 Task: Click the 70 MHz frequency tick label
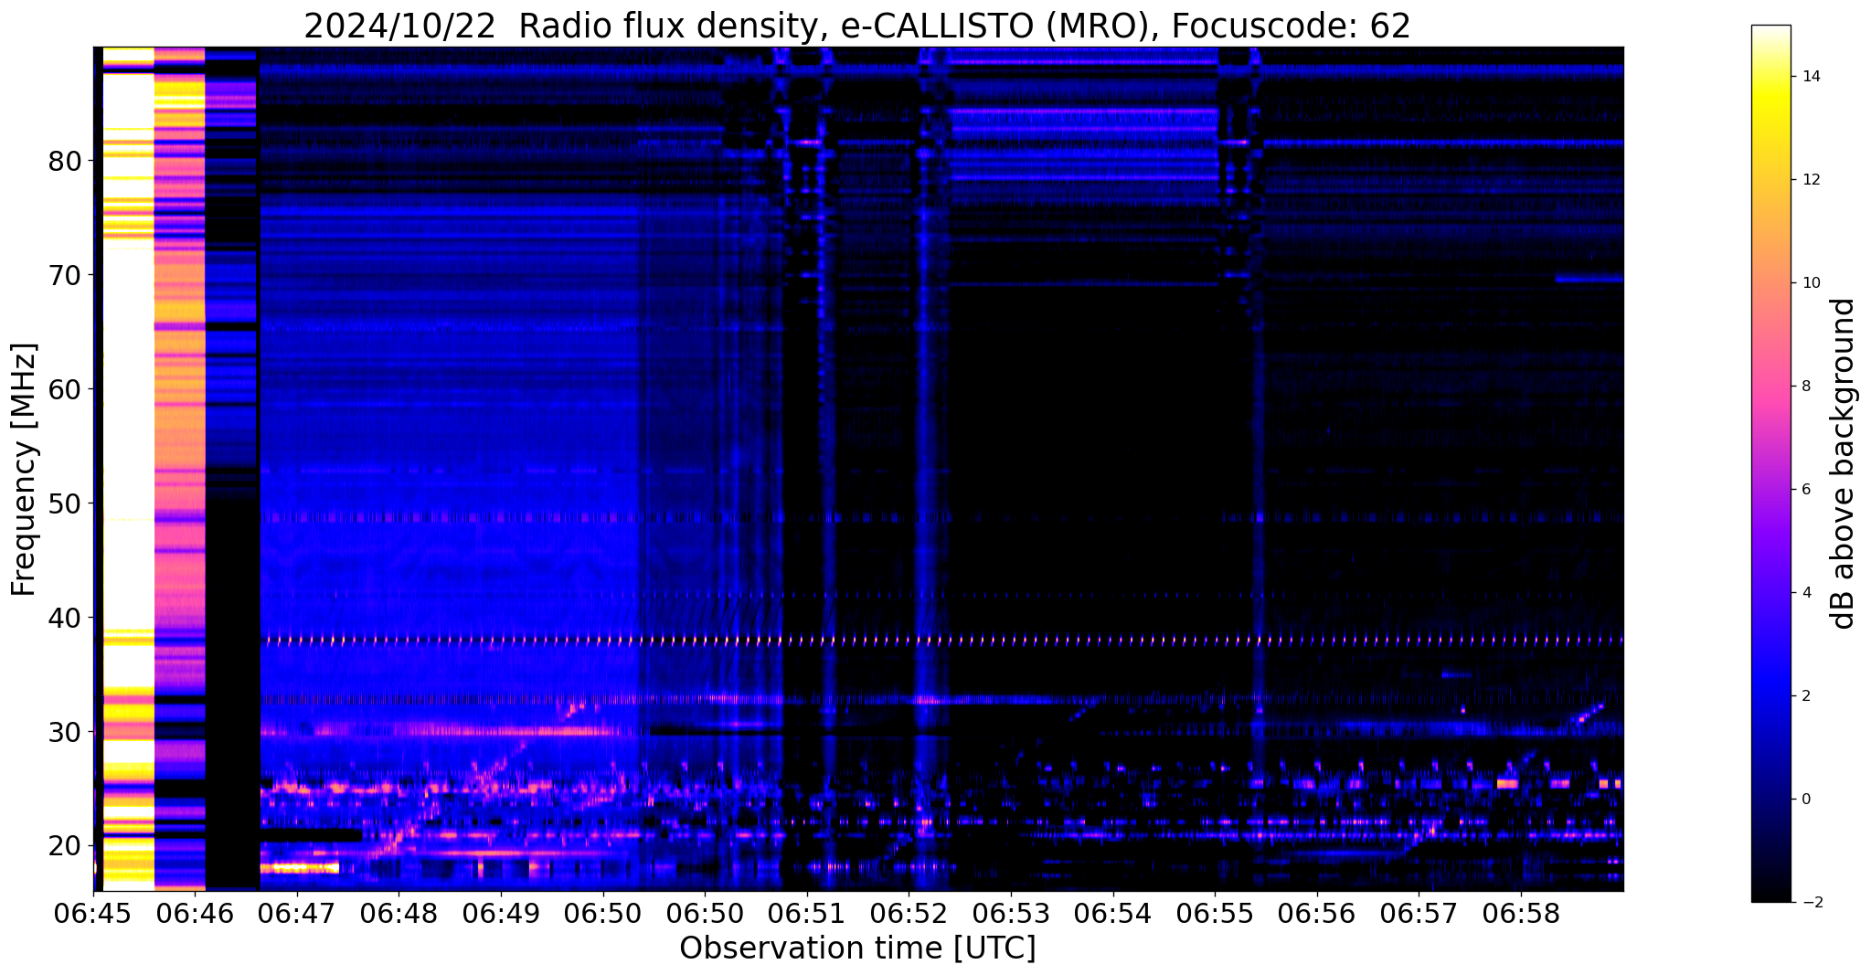click(x=63, y=275)
